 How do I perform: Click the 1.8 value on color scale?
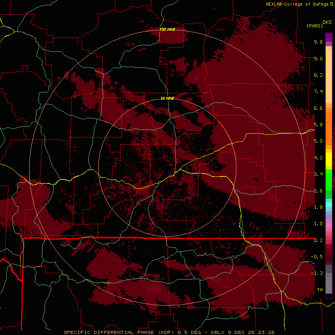point(318,207)
